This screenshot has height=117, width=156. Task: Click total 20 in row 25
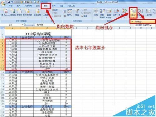pyautogui.click(x=66, y=104)
